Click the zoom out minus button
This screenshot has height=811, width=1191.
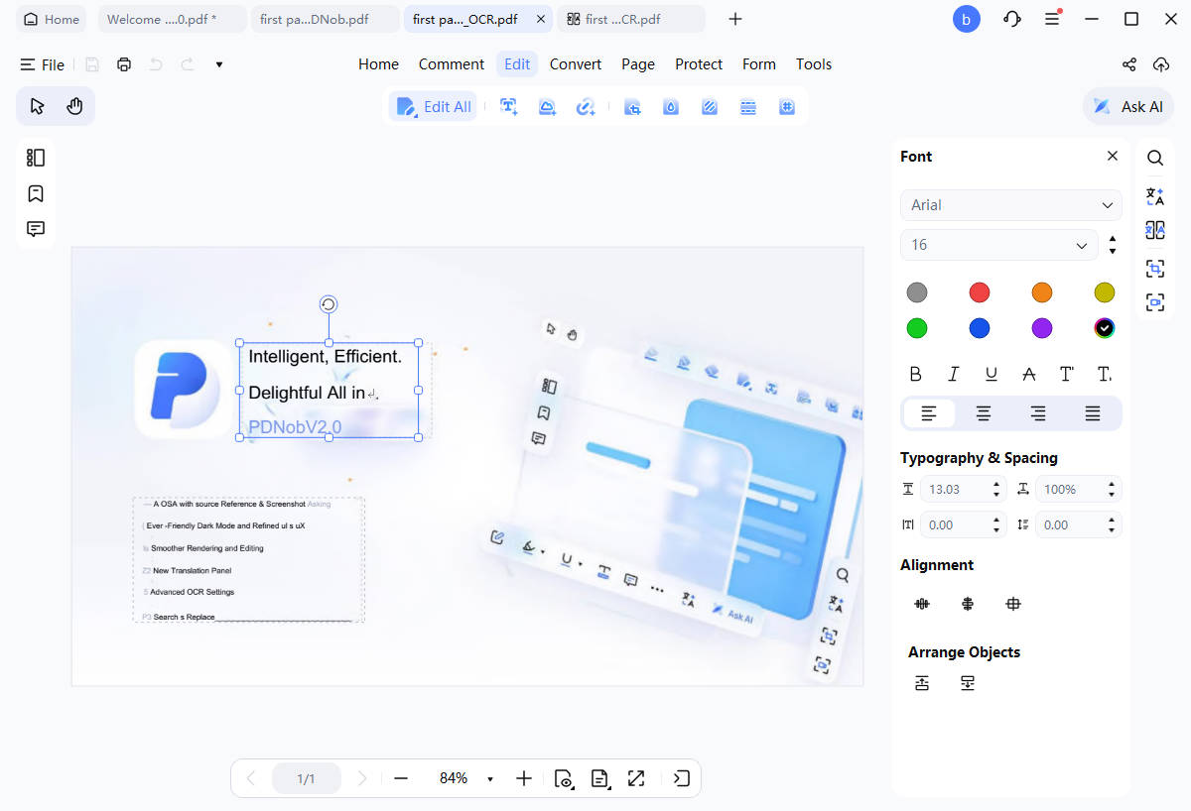click(401, 778)
